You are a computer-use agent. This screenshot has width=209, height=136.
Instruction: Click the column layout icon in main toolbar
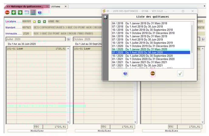[27, 12]
